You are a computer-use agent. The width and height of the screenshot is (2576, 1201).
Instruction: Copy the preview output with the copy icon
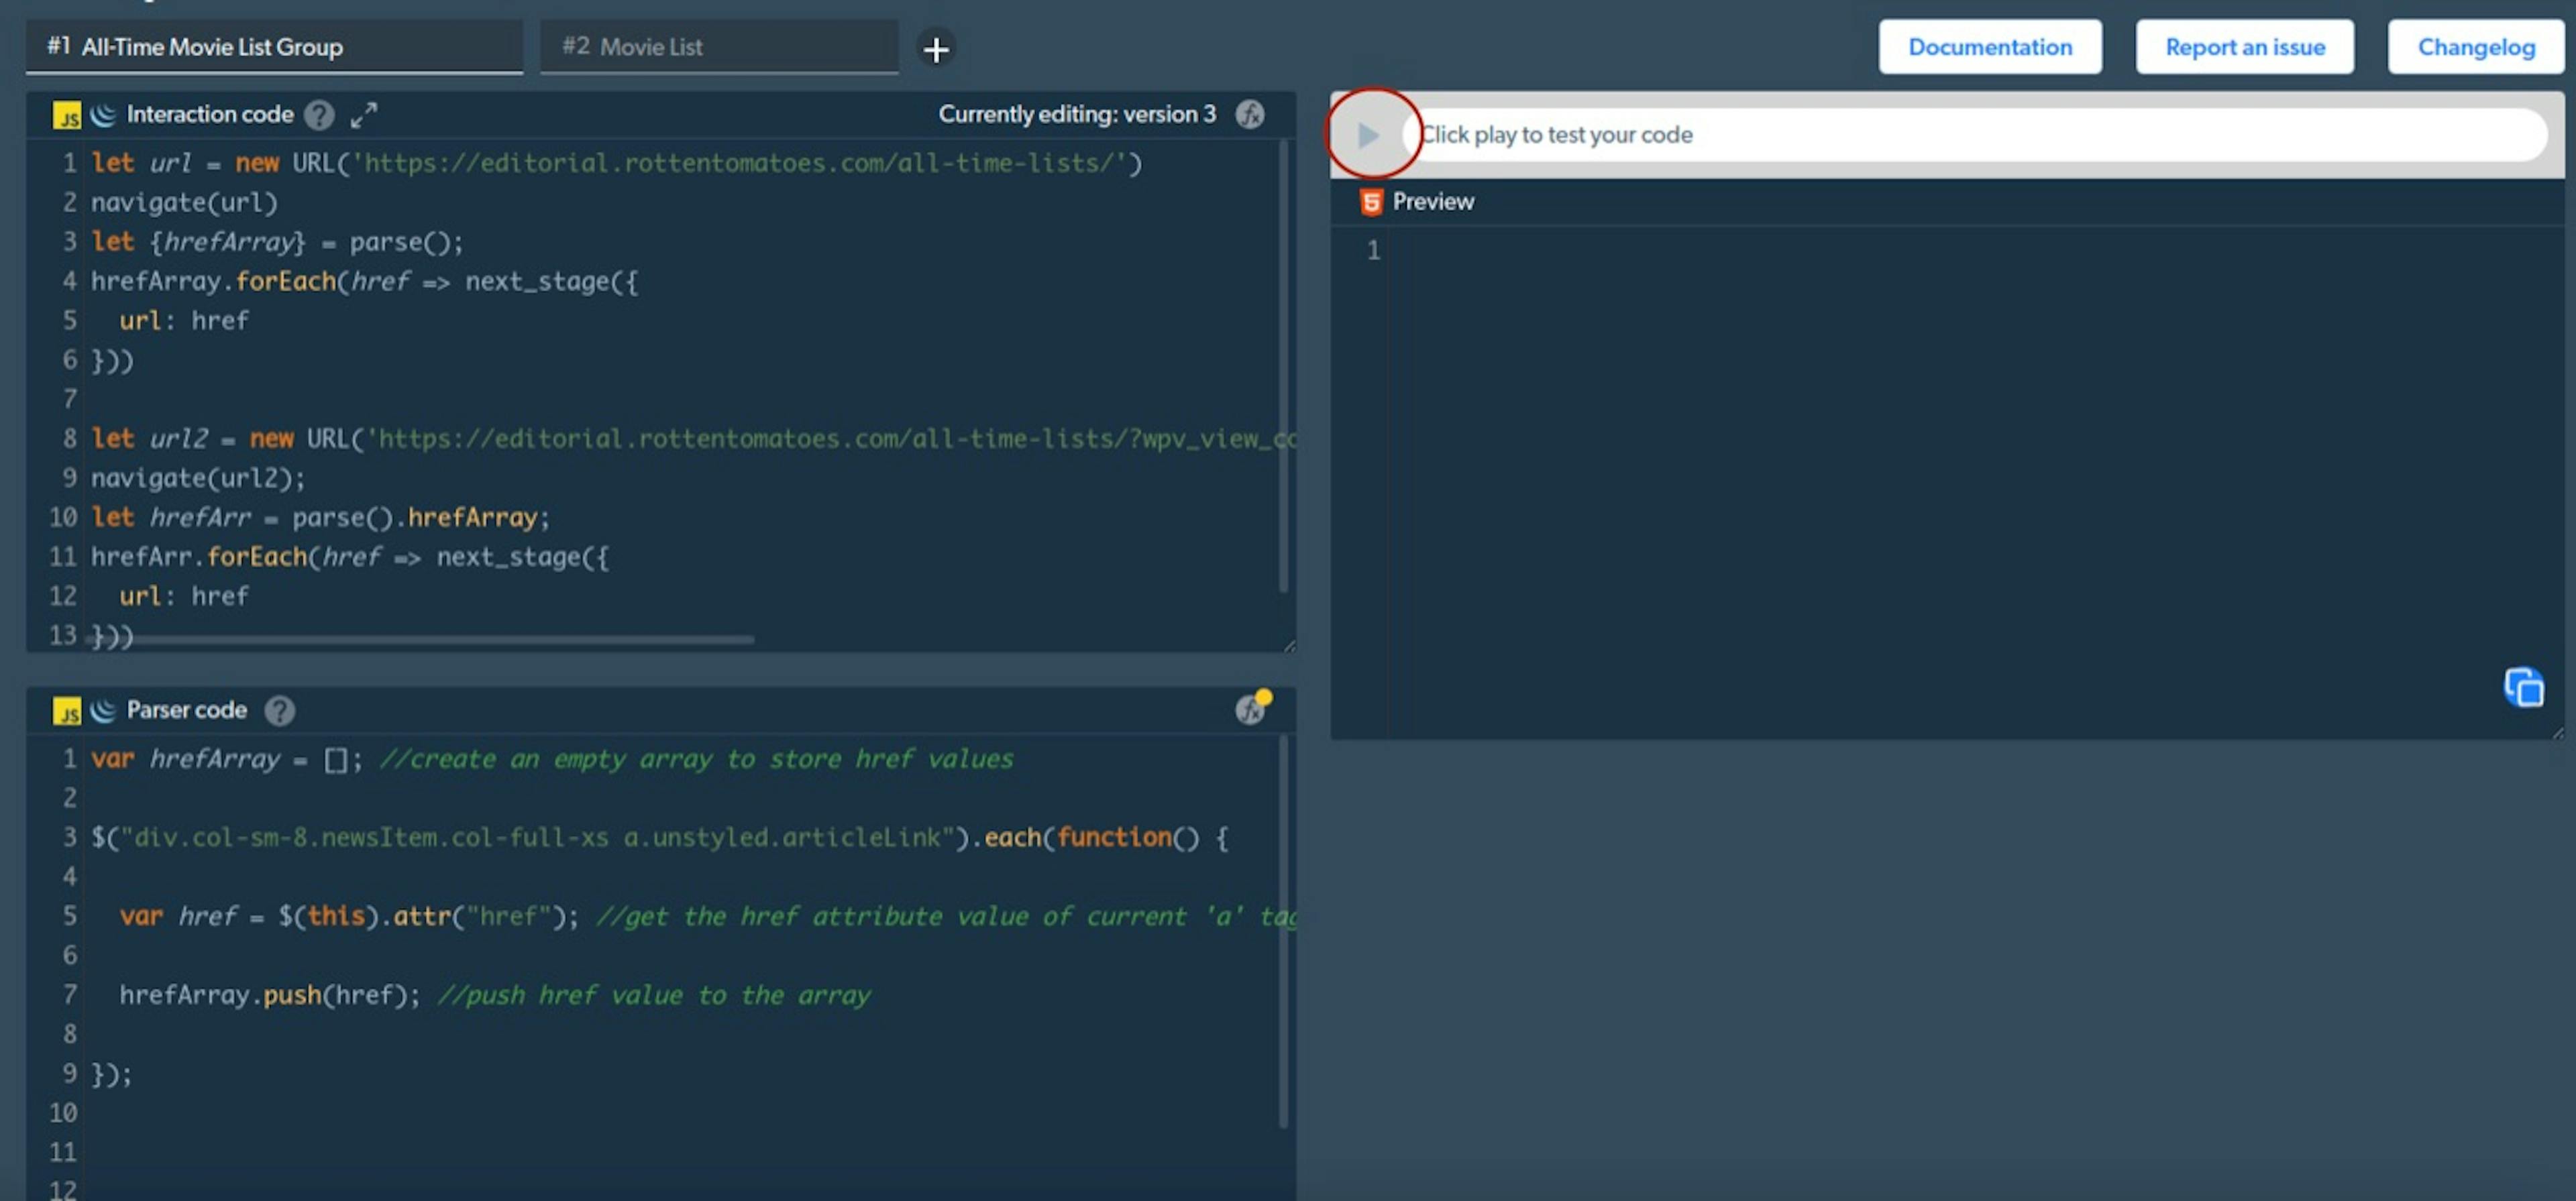pyautogui.click(x=2523, y=688)
